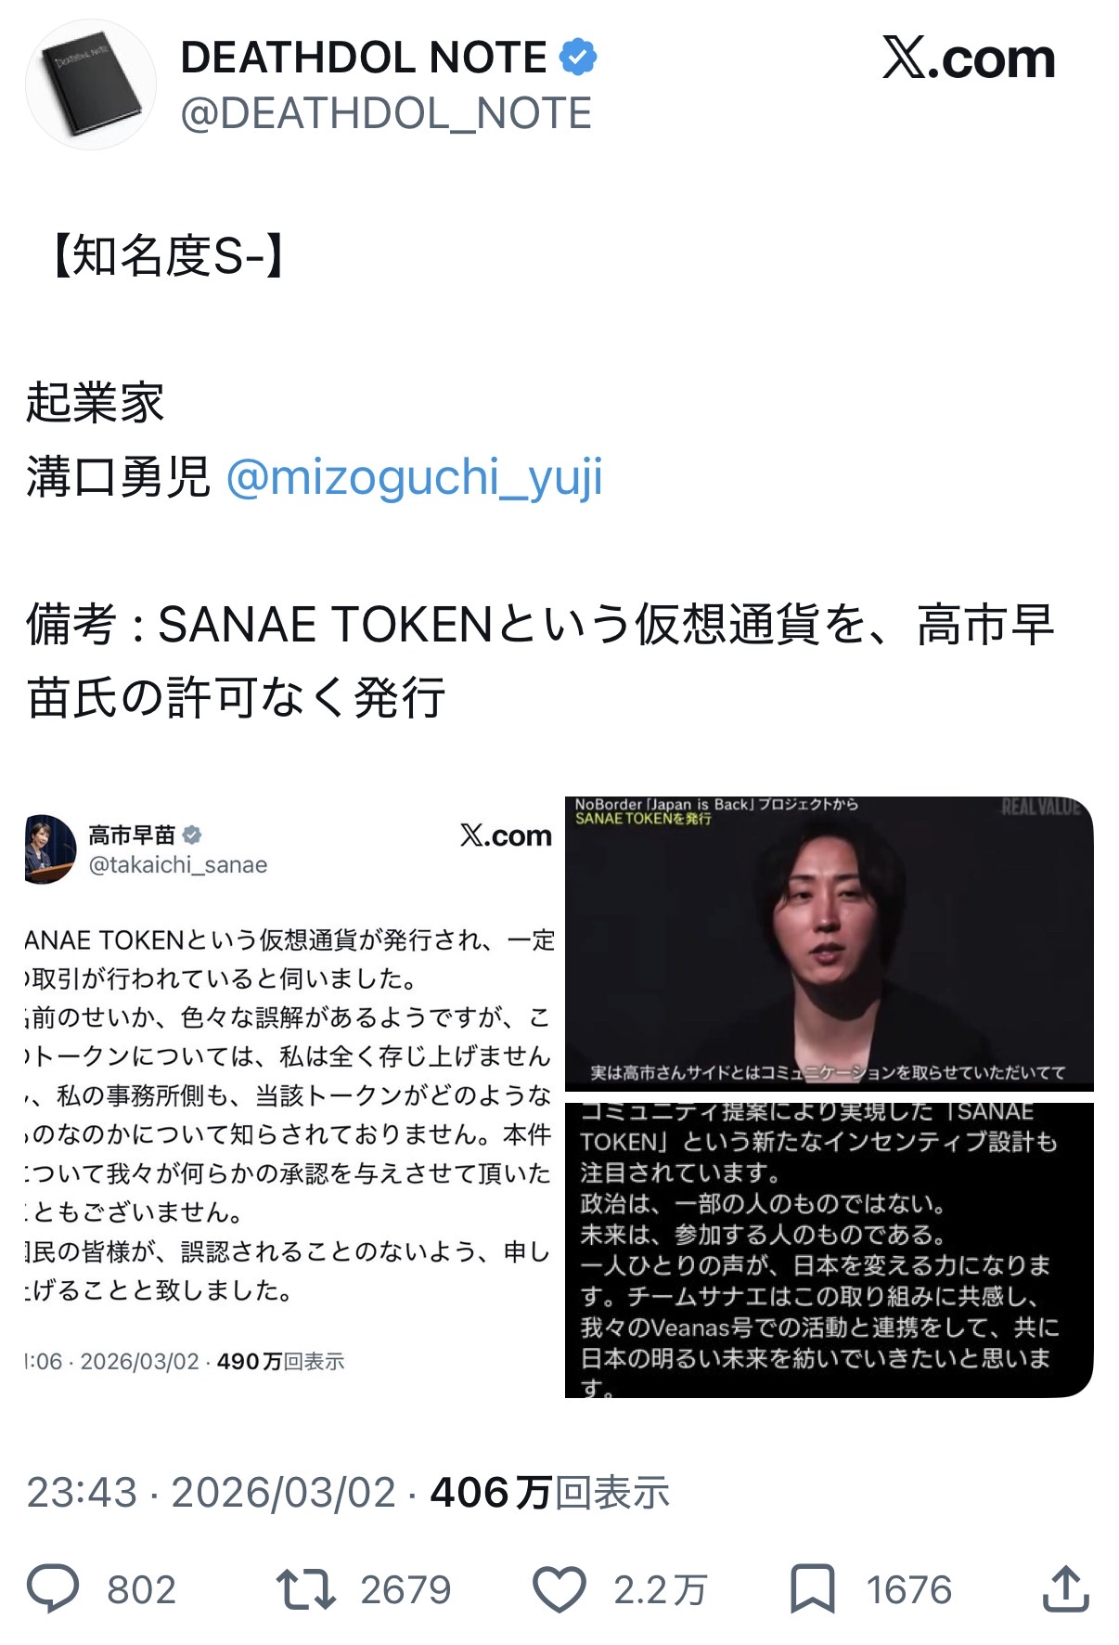Bookmark the post with ribbon icon
1119x1645 pixels.
[x=813, y=1588]
